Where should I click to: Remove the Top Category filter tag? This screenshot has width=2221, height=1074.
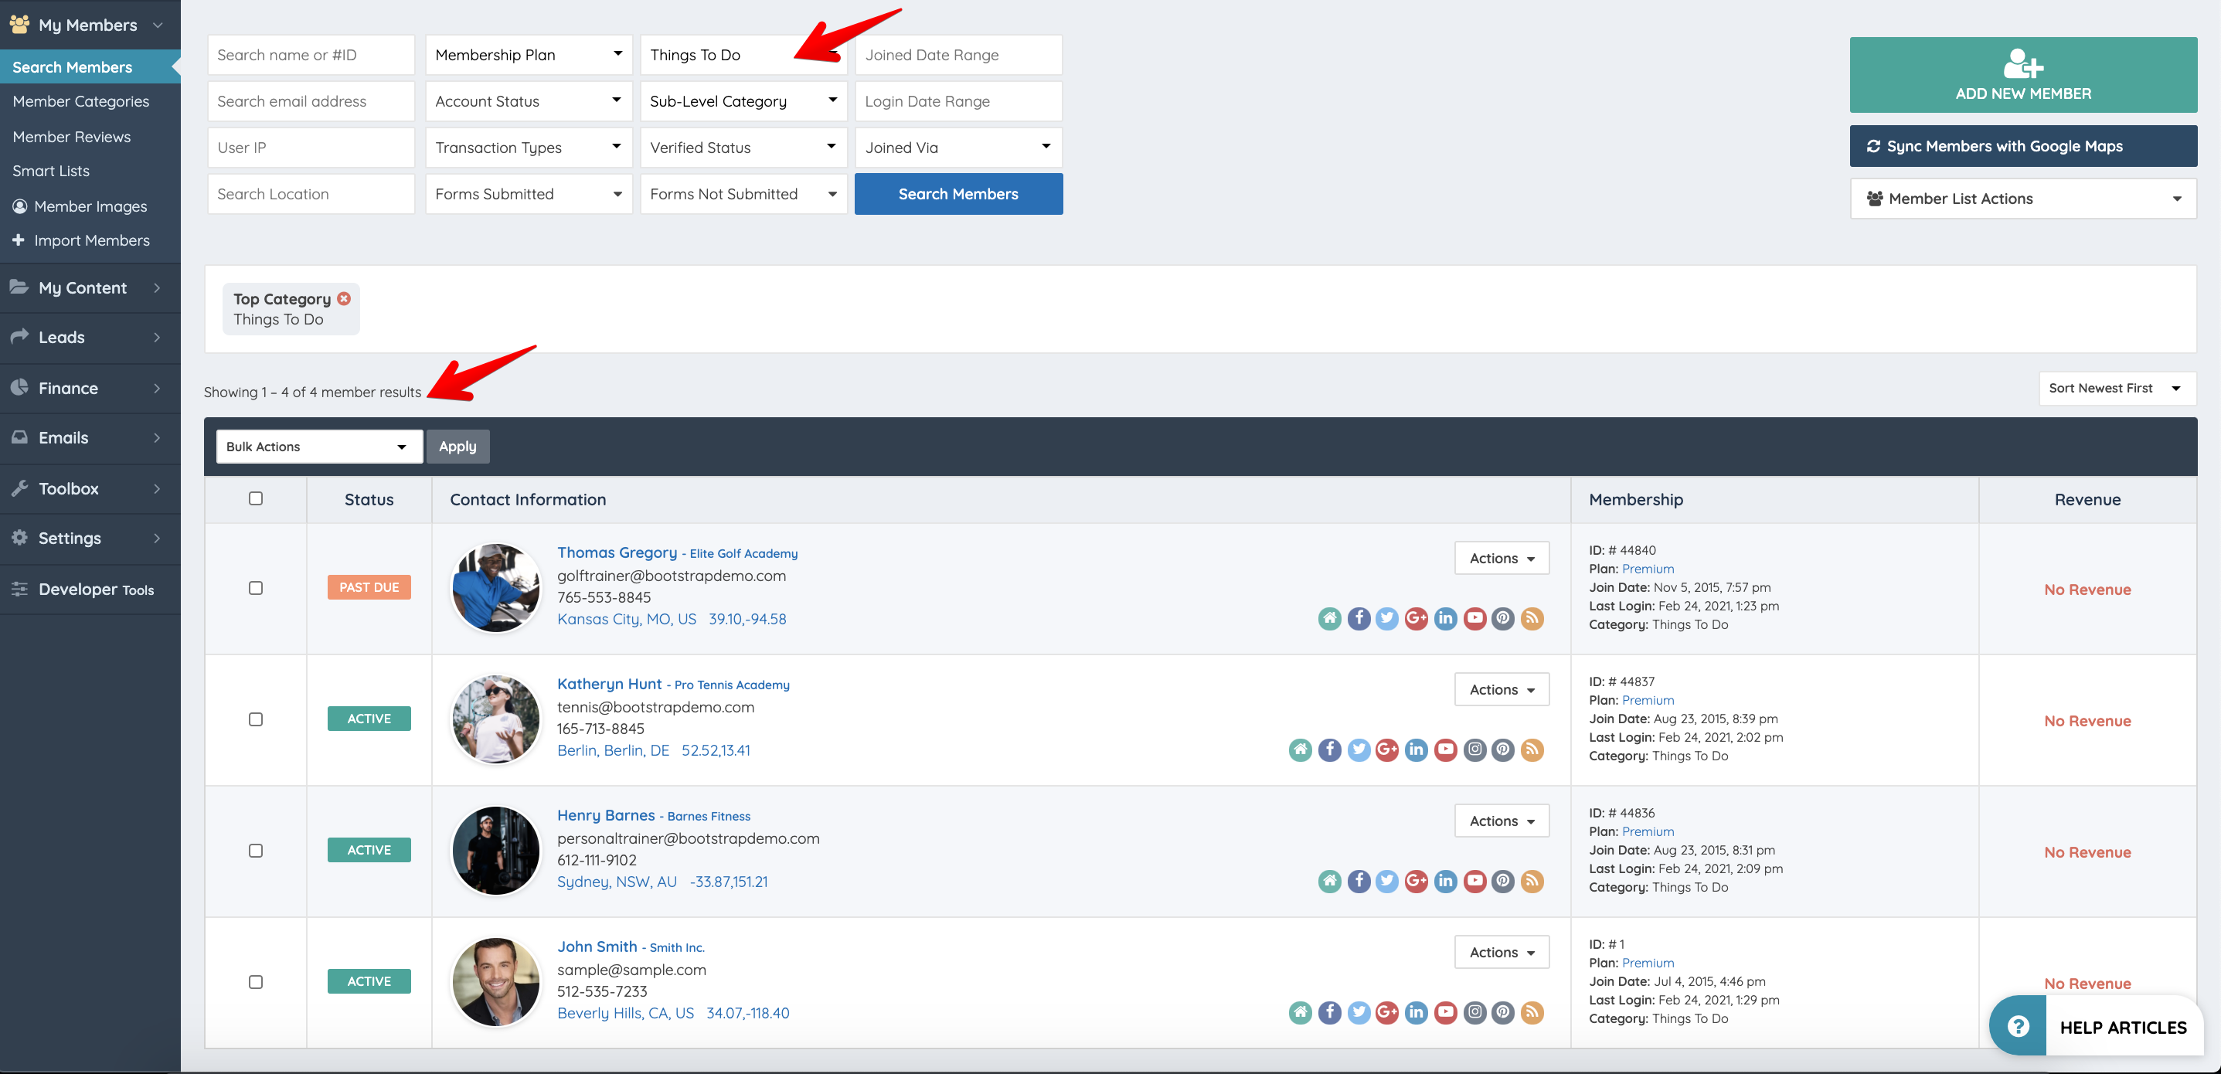click(344, 298)
